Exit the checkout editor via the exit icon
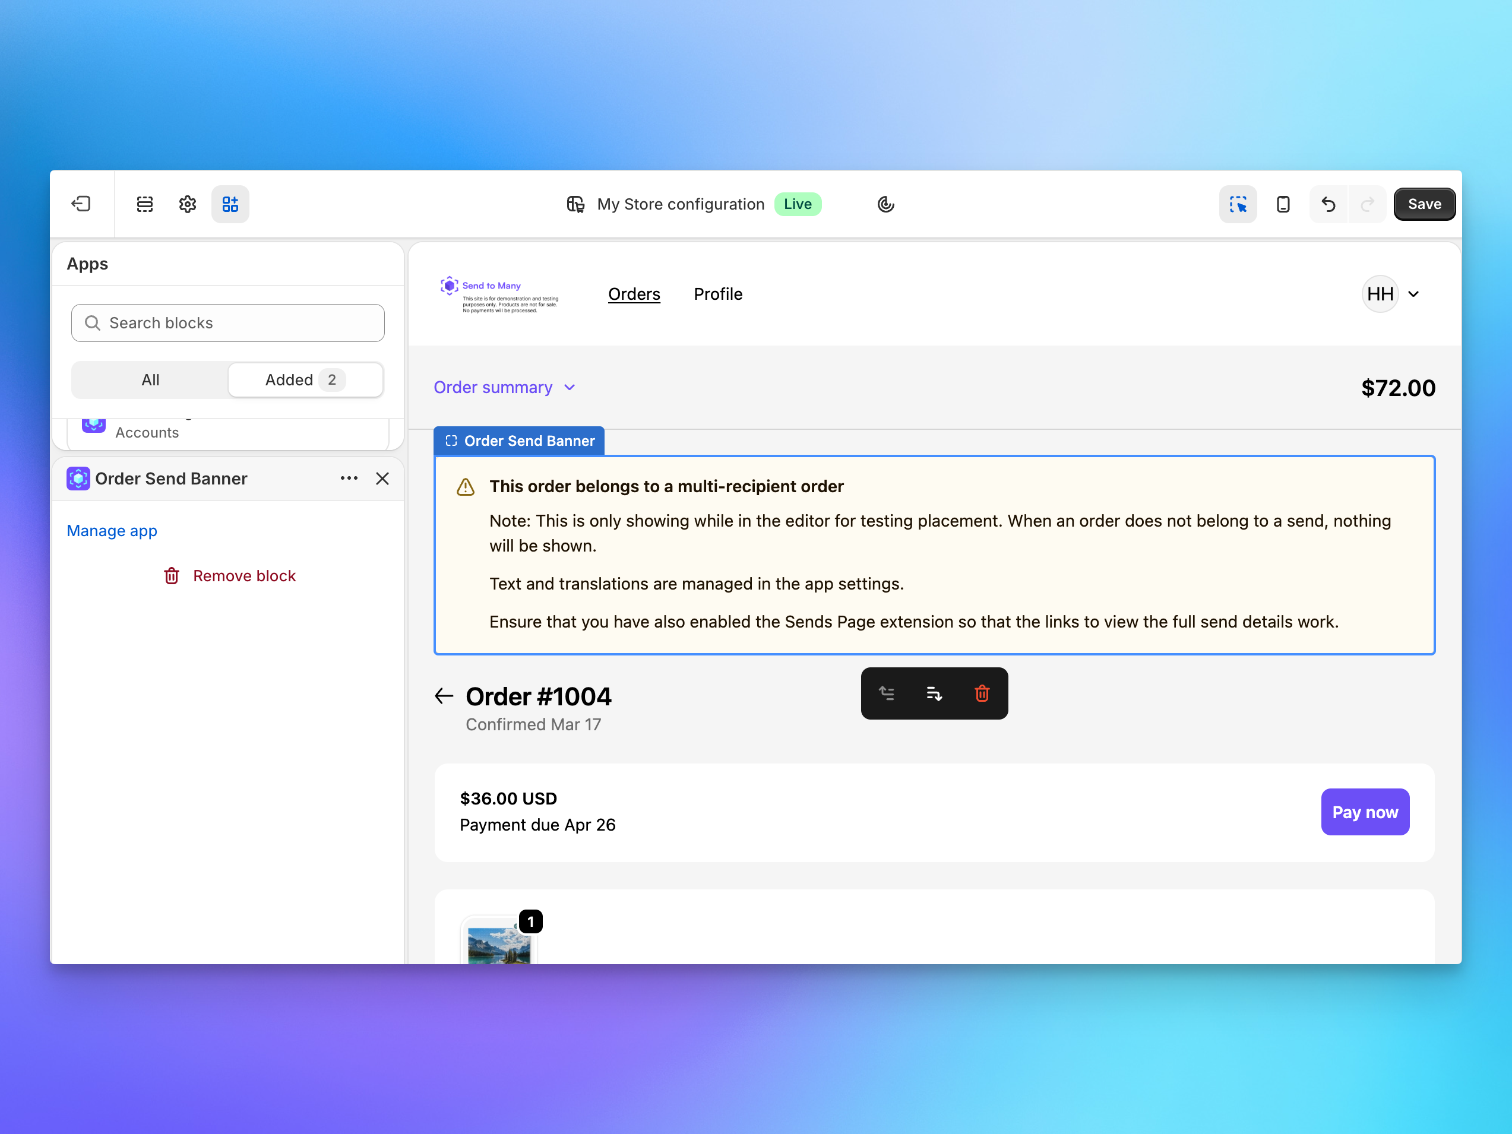This screenshot has width=1512, height=1134. pyautogui.click(x=81, y=204)
